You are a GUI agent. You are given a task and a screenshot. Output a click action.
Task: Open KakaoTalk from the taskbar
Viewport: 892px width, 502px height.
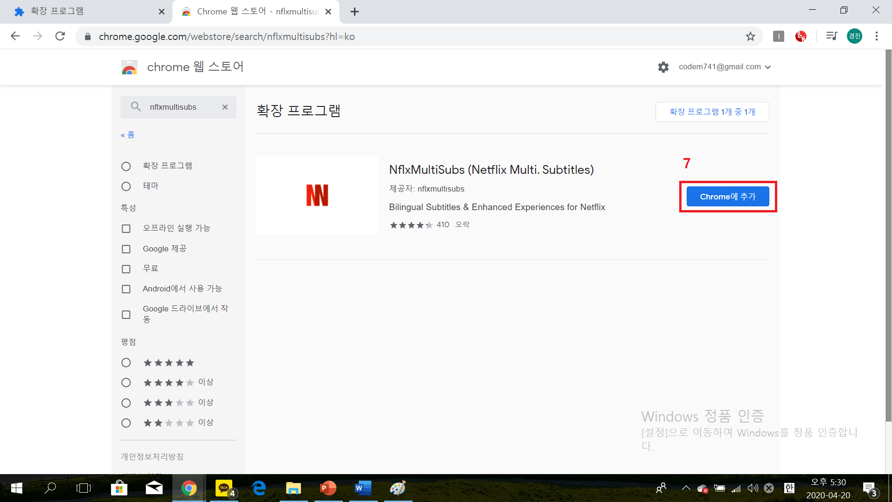point(224,488)
